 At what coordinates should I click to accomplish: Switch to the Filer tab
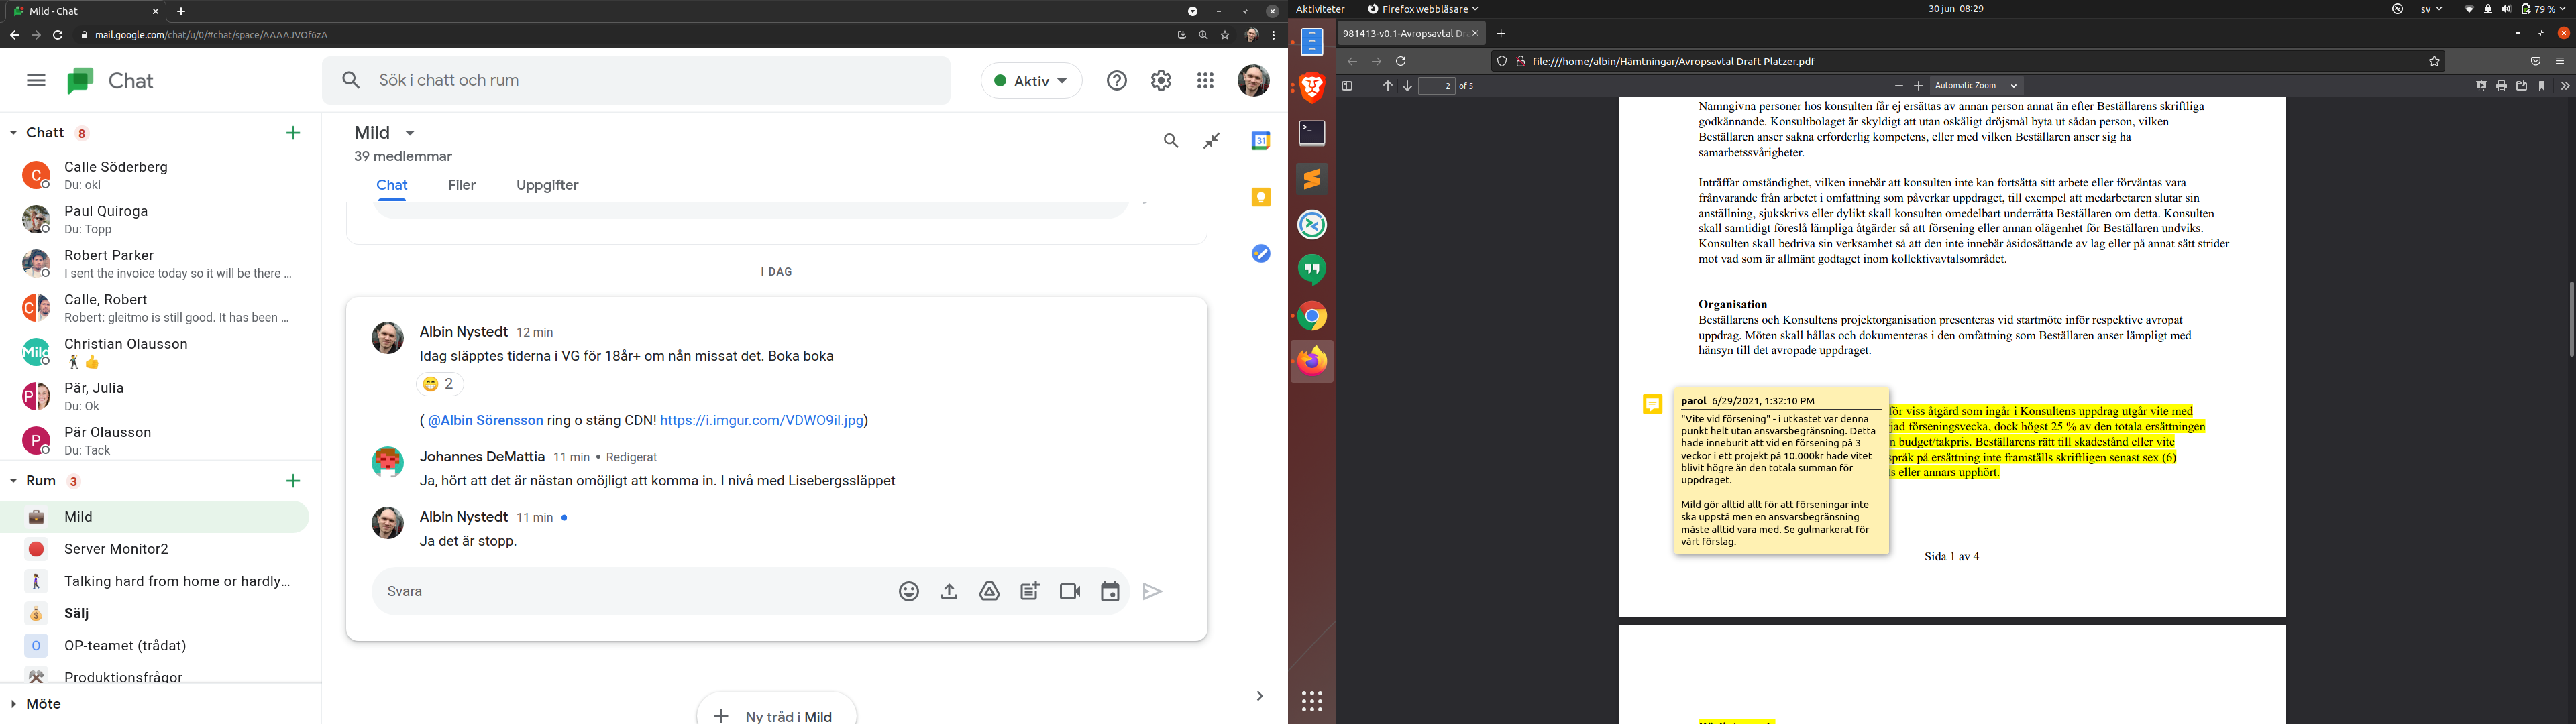pos(462,185)
